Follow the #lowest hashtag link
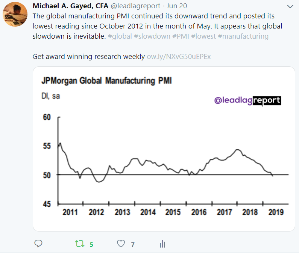 pos(203,36)
